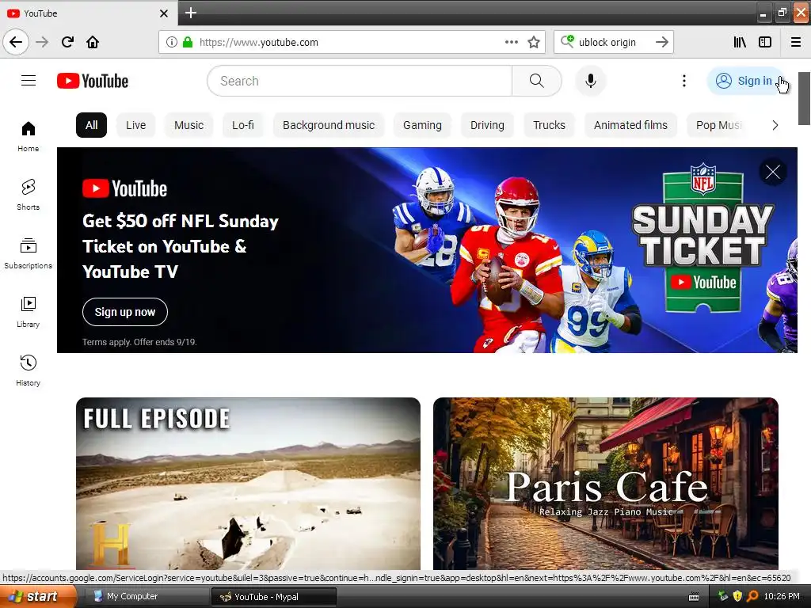The height and width of the screenshot is (608, 811).
Task: Click the system tray clock
Action: point(782,596)
